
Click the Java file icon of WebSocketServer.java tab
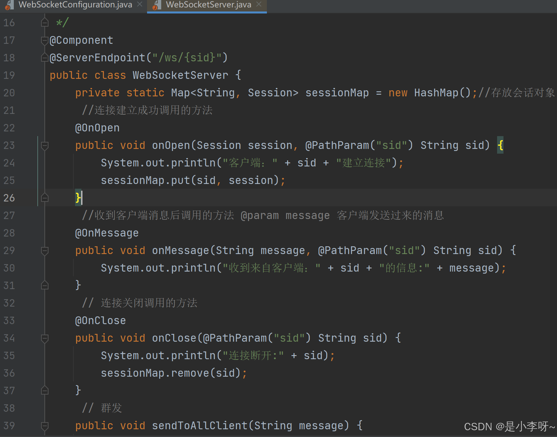click(157, 5)
